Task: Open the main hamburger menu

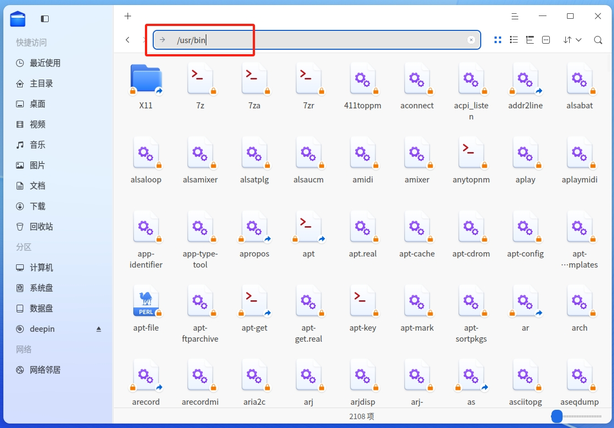Action: pos(515,16)
